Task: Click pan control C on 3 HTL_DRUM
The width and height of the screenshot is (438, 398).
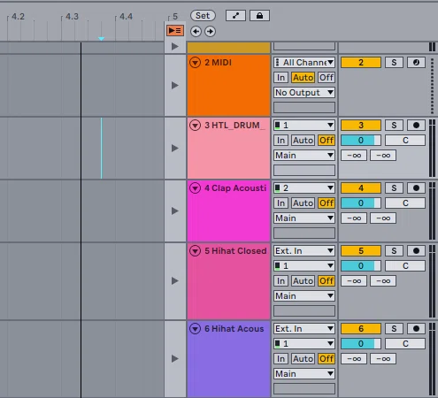Action: click(405, 141)
